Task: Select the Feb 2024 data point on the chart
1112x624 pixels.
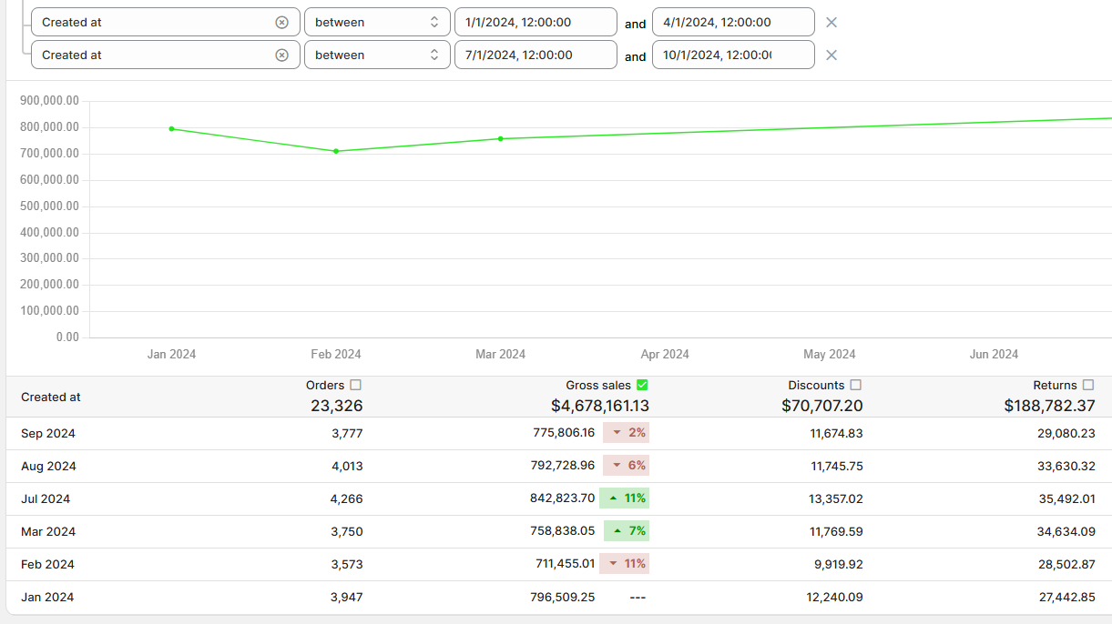Action: [x=336, y=151]
